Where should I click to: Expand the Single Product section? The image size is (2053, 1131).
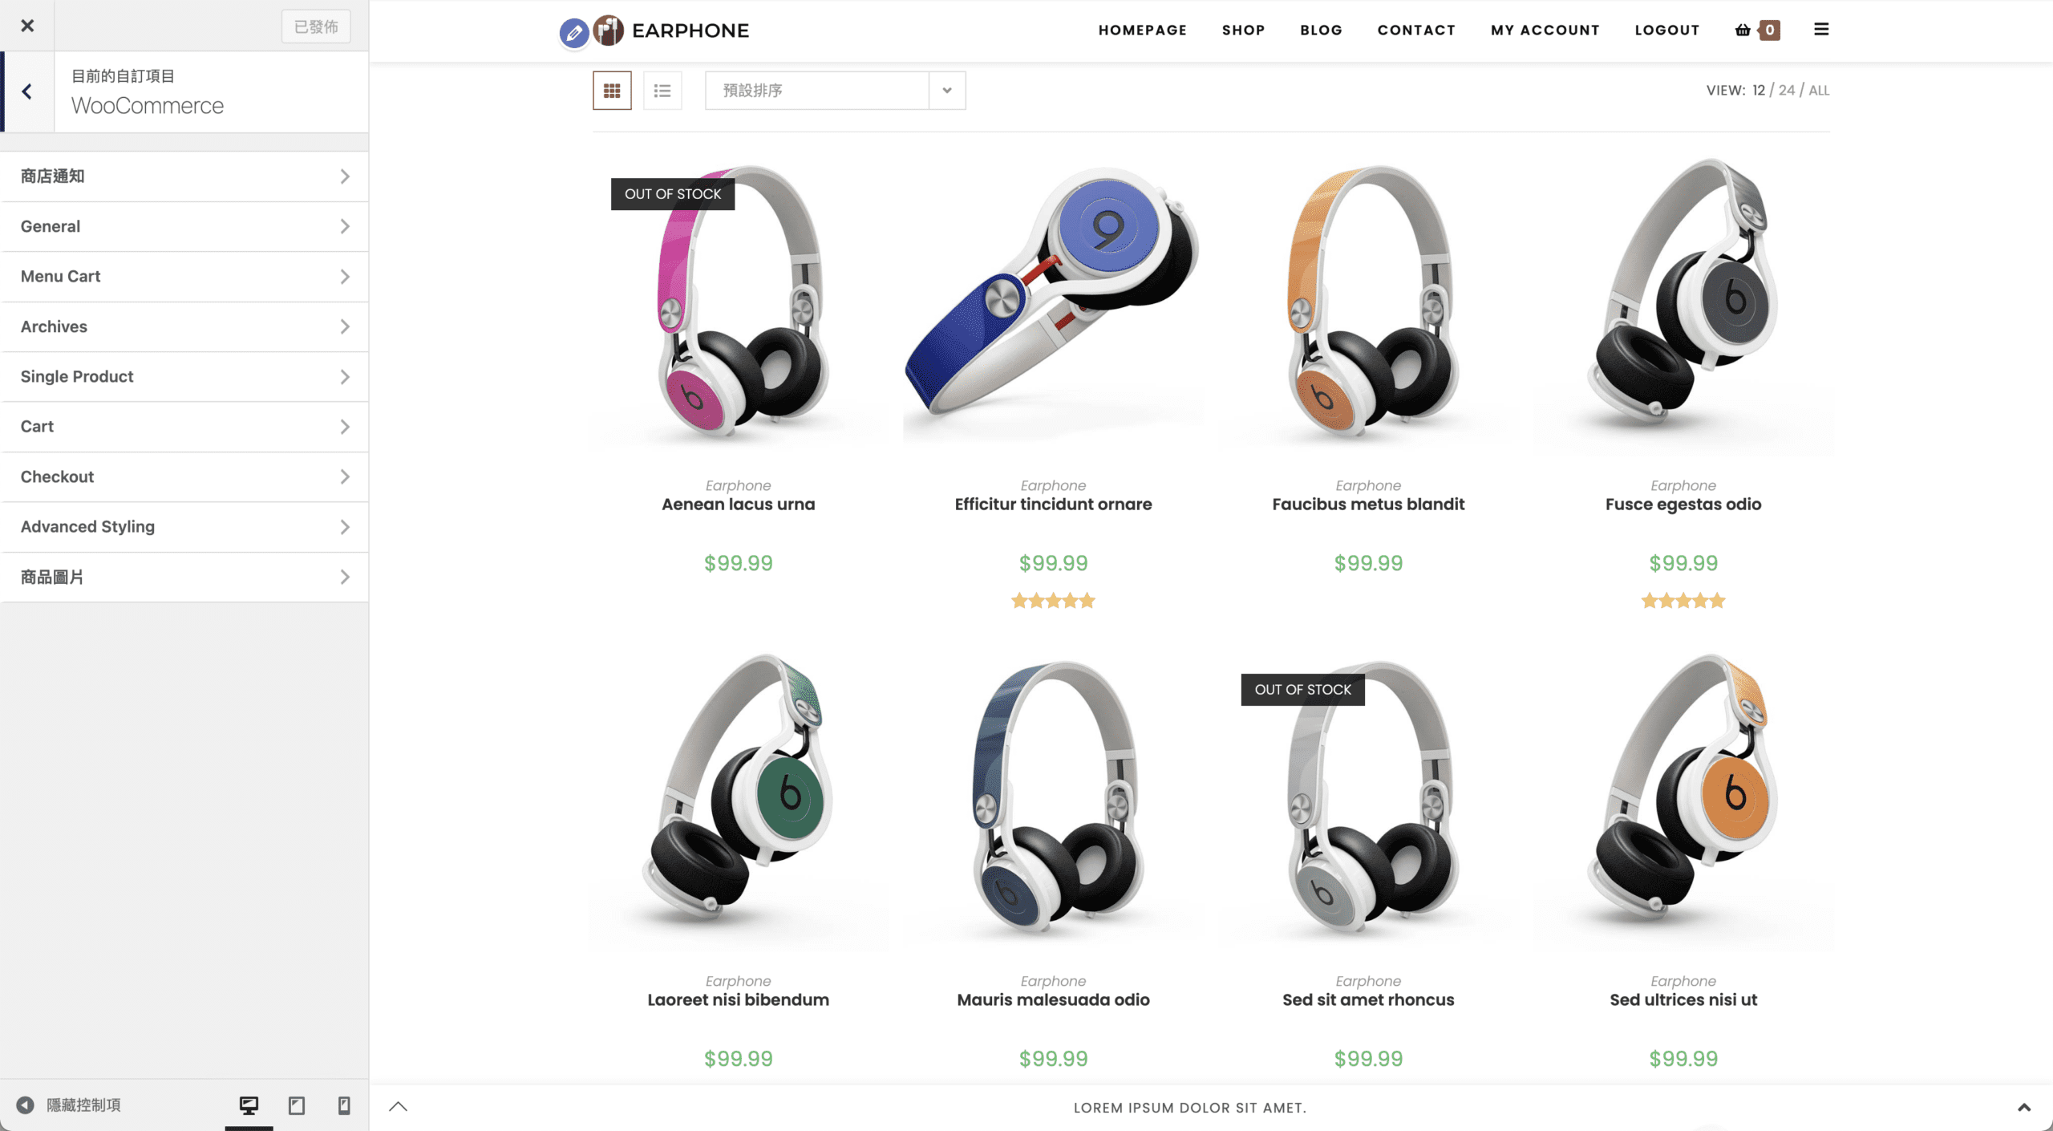click(x=184, y=376)
